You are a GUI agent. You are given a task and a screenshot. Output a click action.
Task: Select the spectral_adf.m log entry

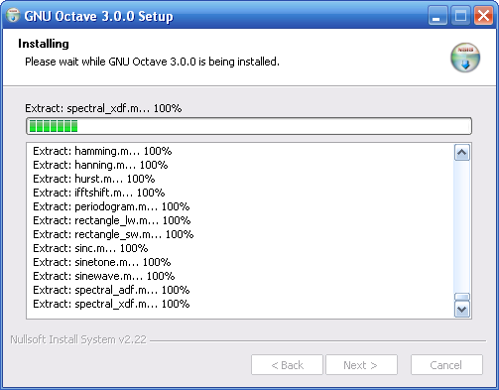click(x=111, y=290)
